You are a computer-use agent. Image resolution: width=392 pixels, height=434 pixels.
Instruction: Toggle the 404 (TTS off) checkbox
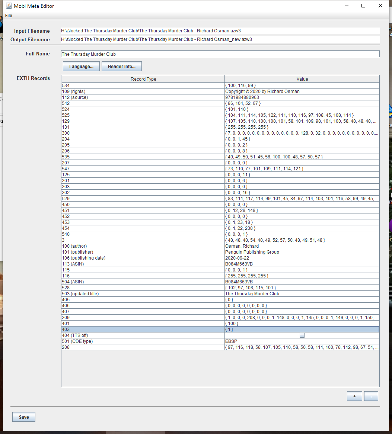pos(302,335)
